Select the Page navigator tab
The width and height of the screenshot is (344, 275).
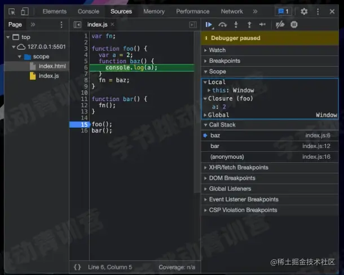pyautogui.click(x=15, y=24)
